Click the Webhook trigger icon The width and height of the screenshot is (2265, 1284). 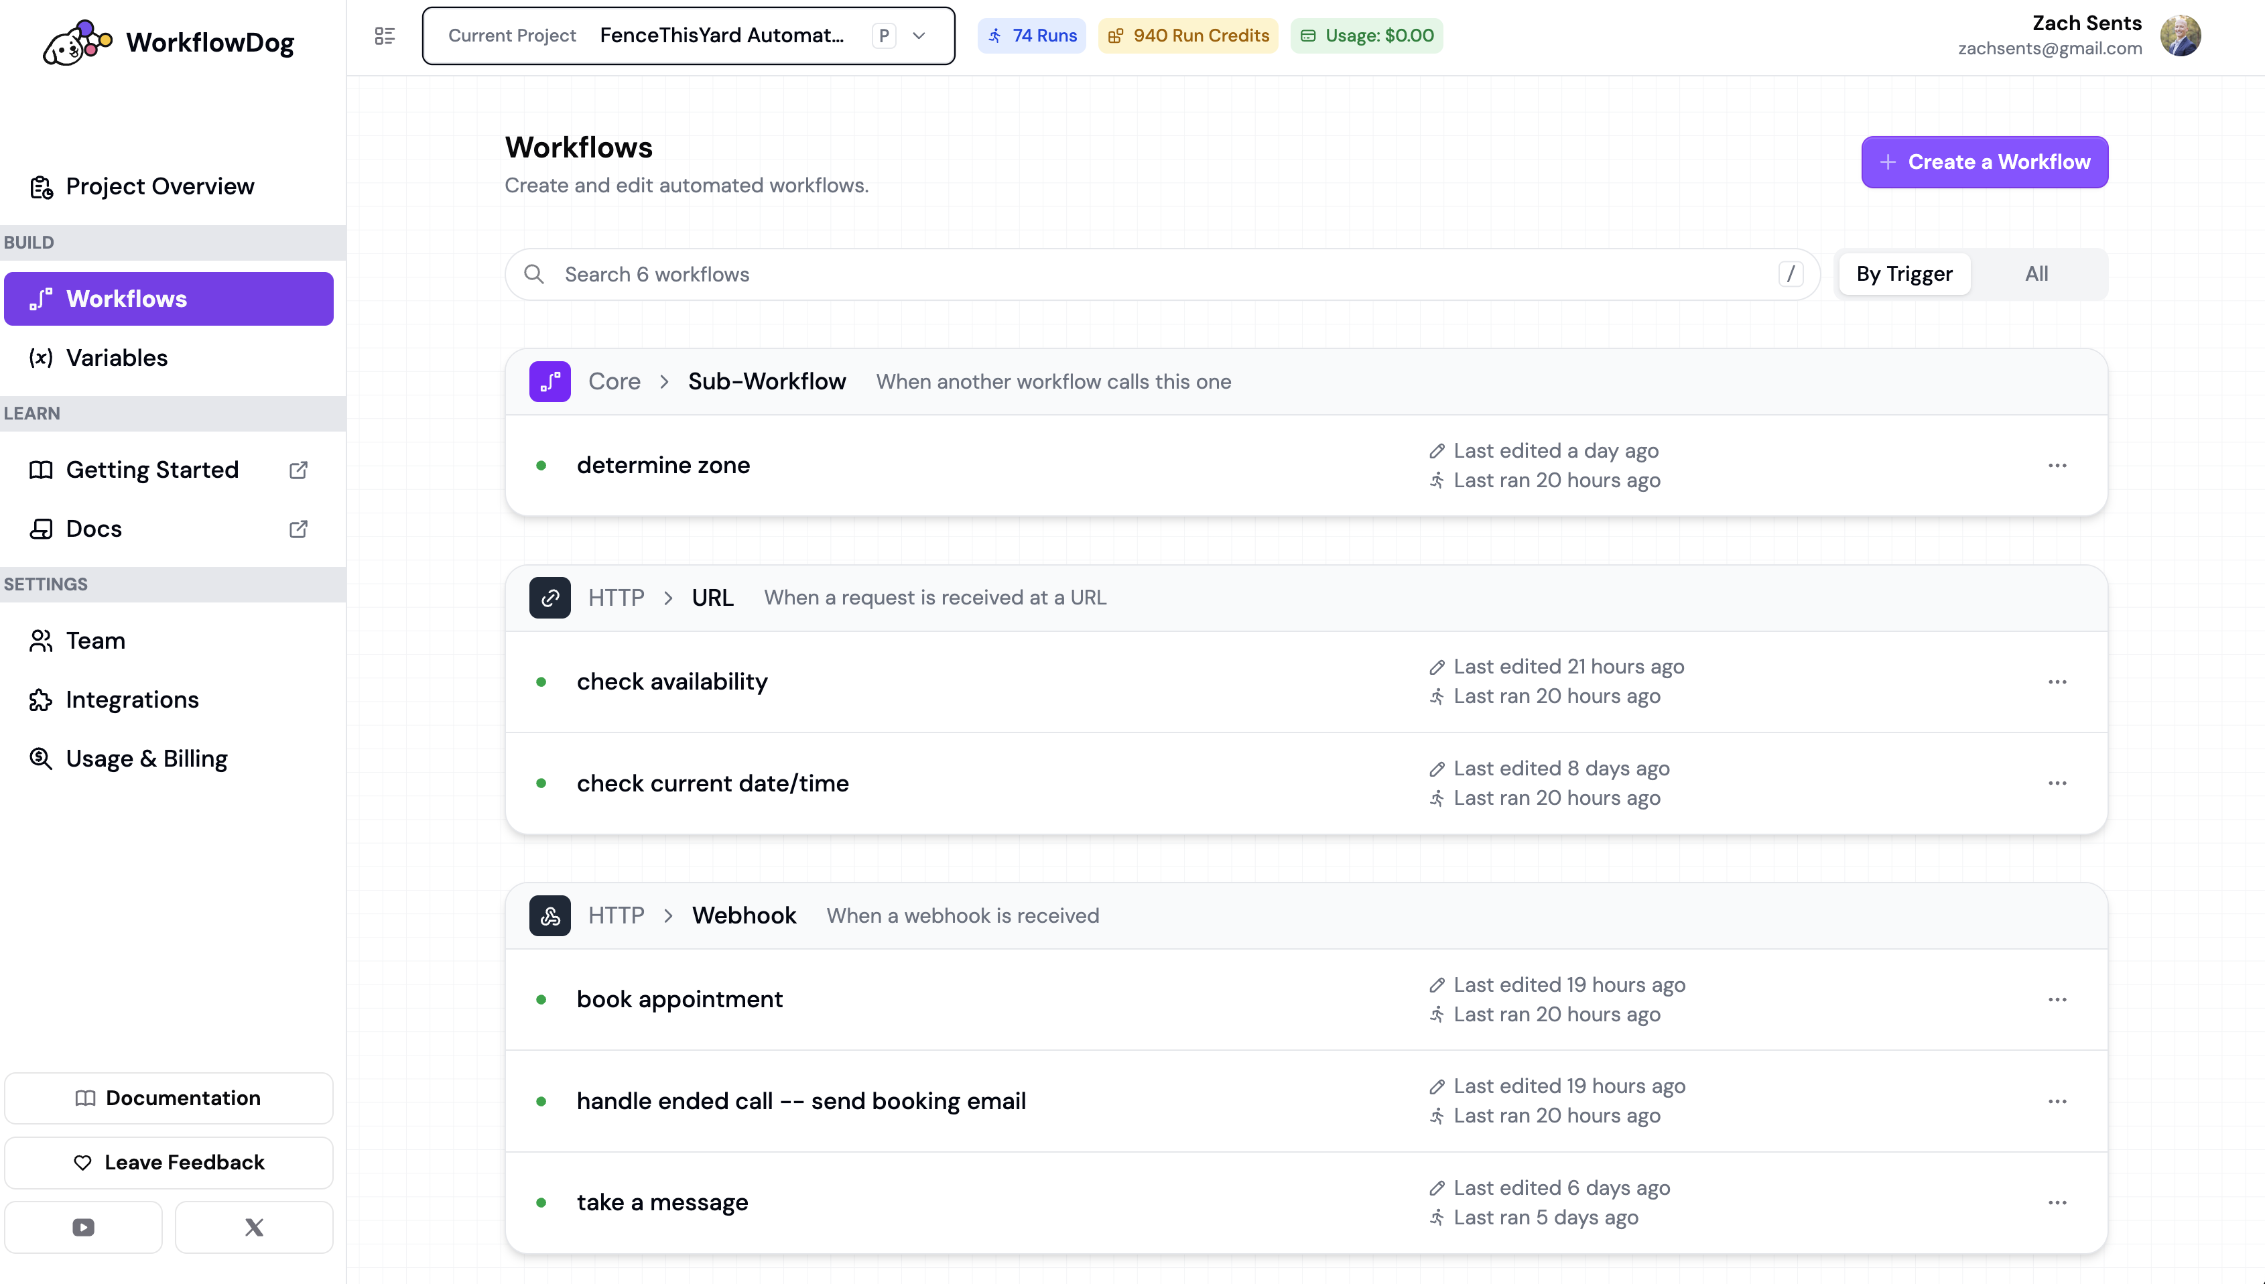(549, 915)
